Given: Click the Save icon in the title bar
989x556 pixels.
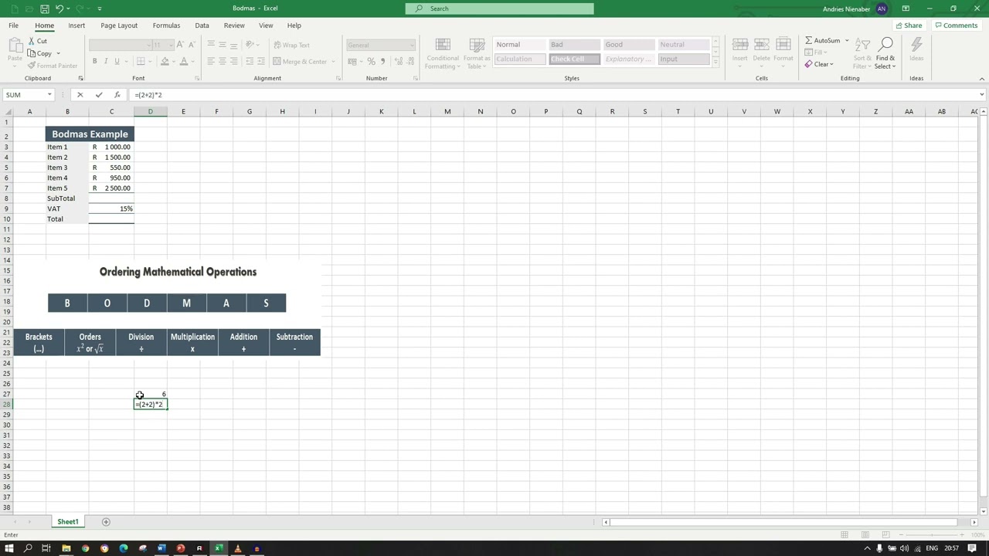Looking at the screenshot, I should coord(45,8).
